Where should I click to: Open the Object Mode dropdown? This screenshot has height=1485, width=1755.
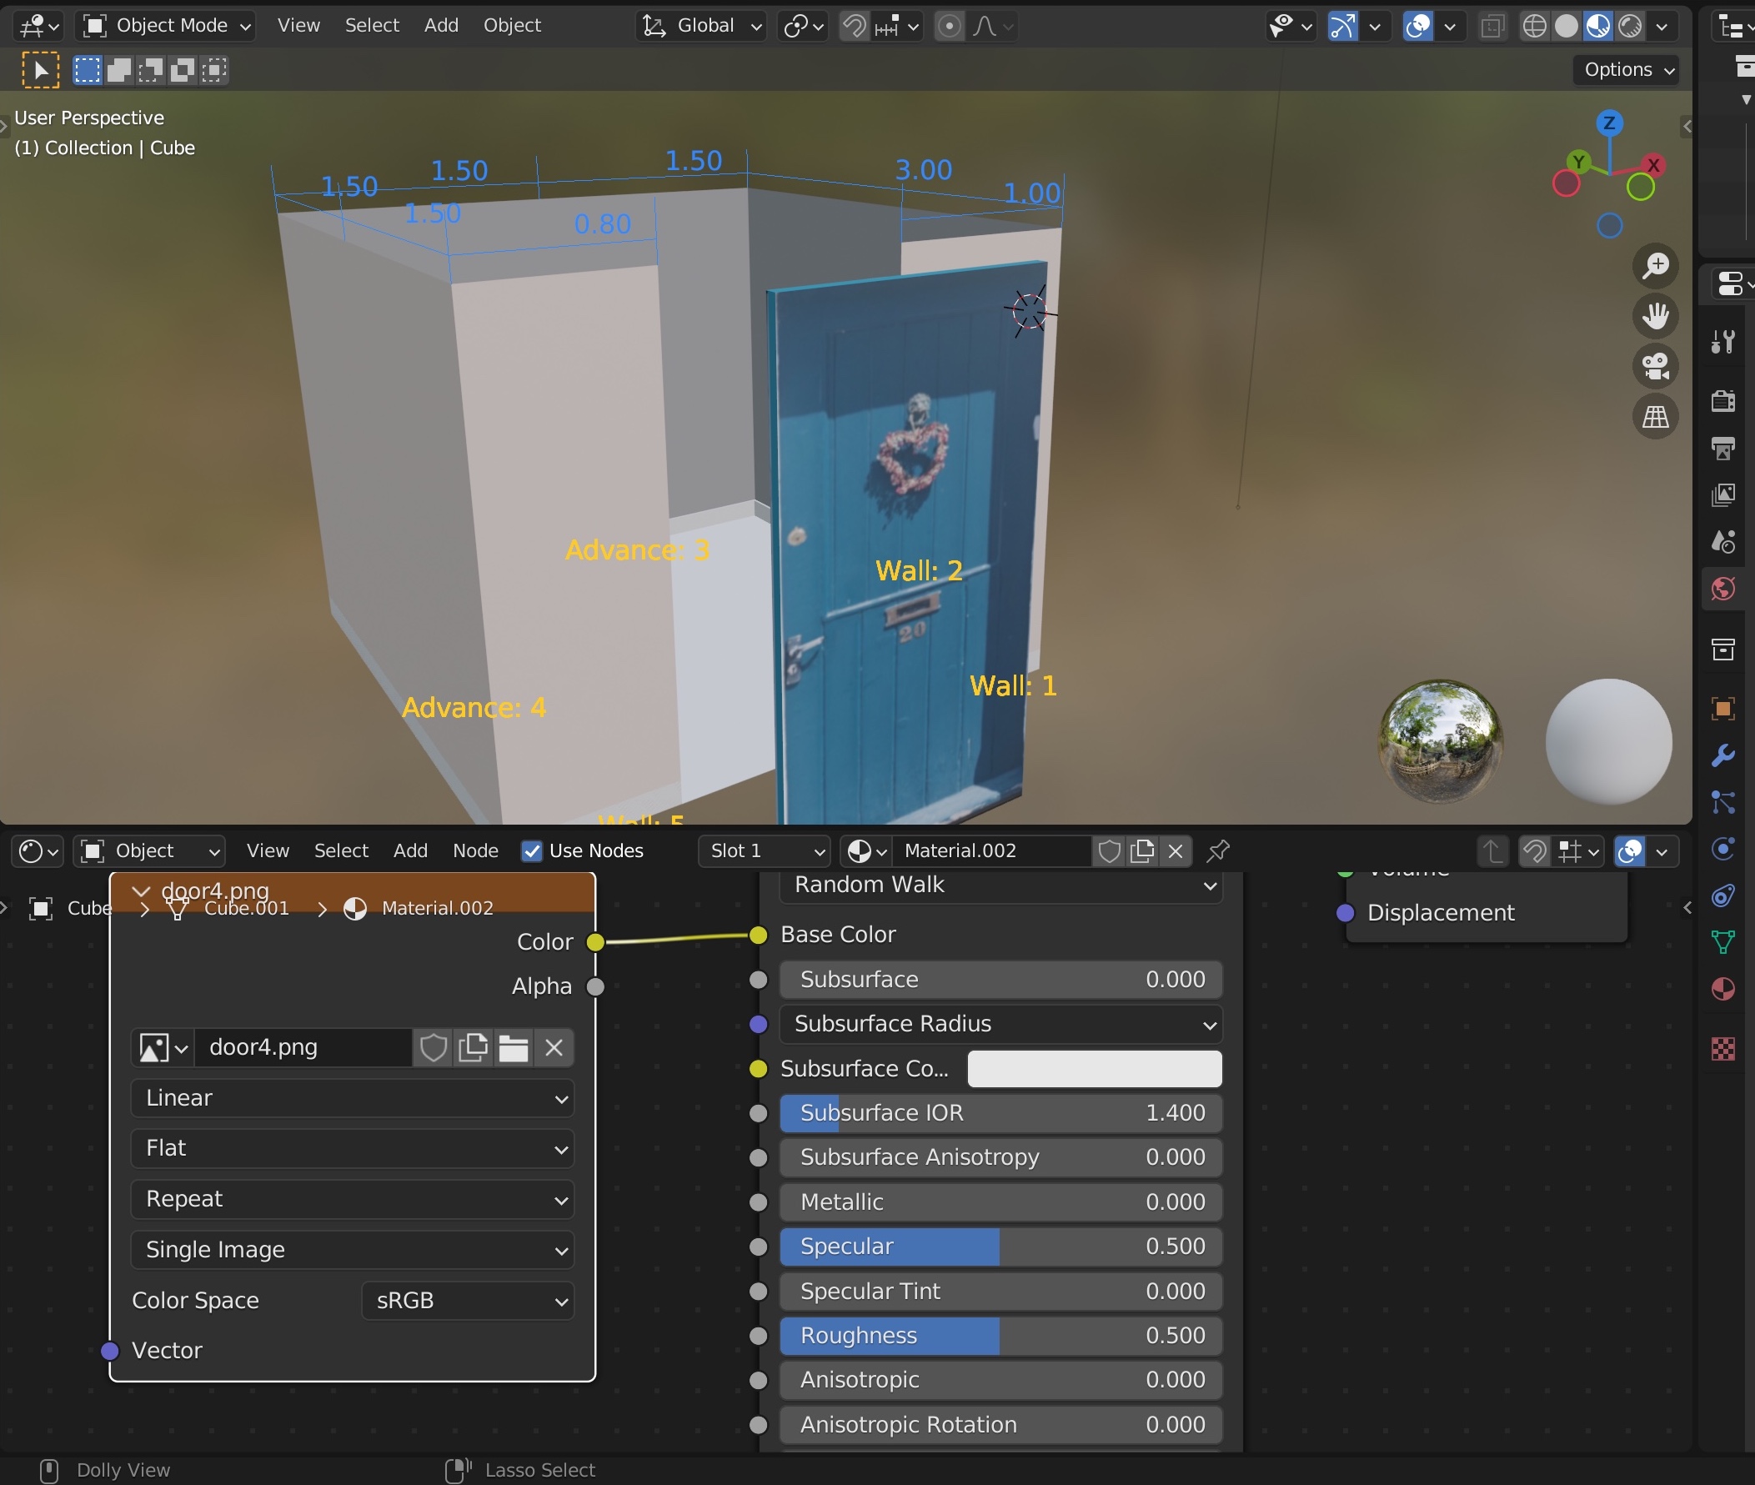coord(167,26)
